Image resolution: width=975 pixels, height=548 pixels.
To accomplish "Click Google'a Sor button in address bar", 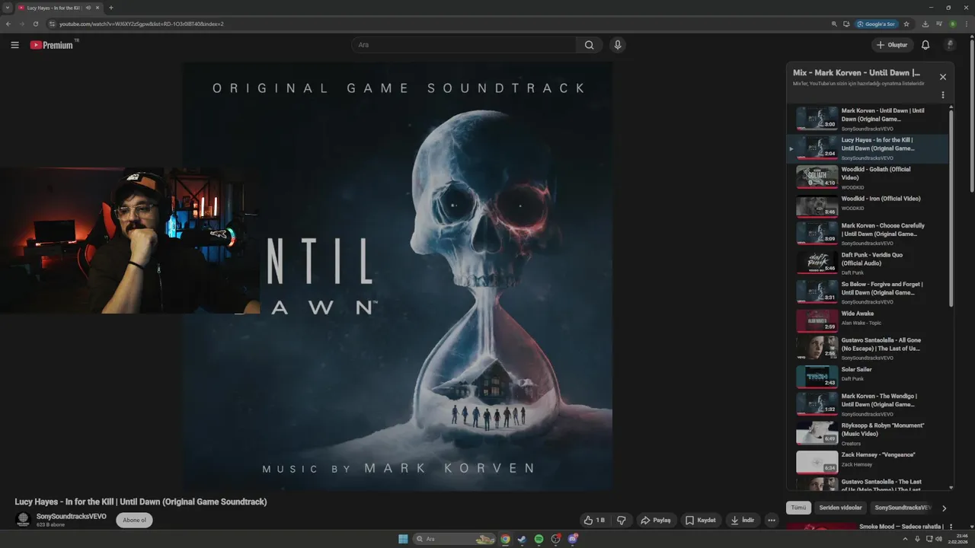I will (x=876, y=24).
